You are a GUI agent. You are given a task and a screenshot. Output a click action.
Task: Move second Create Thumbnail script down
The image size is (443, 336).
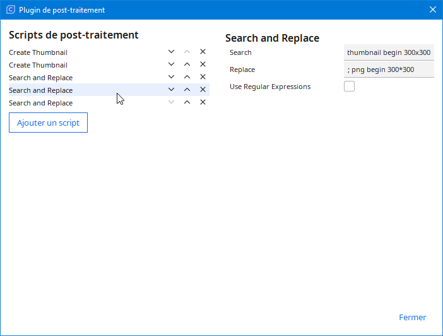(x=171, y=64)
